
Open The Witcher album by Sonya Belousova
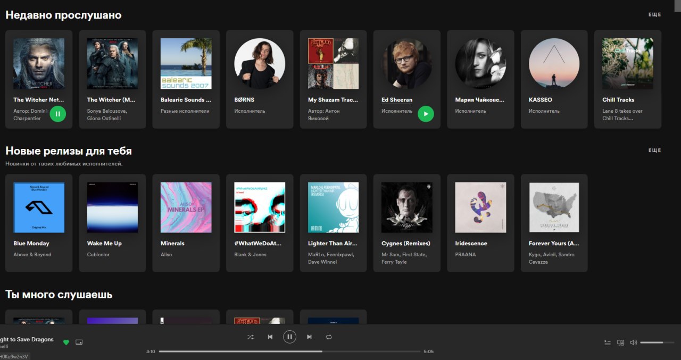tap(112, 64)
